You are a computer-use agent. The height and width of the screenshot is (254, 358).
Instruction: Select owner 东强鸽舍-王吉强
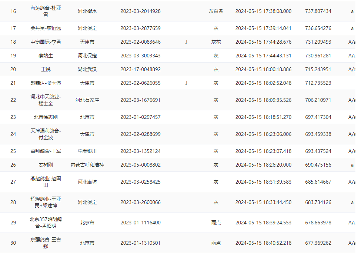[46, 243]
